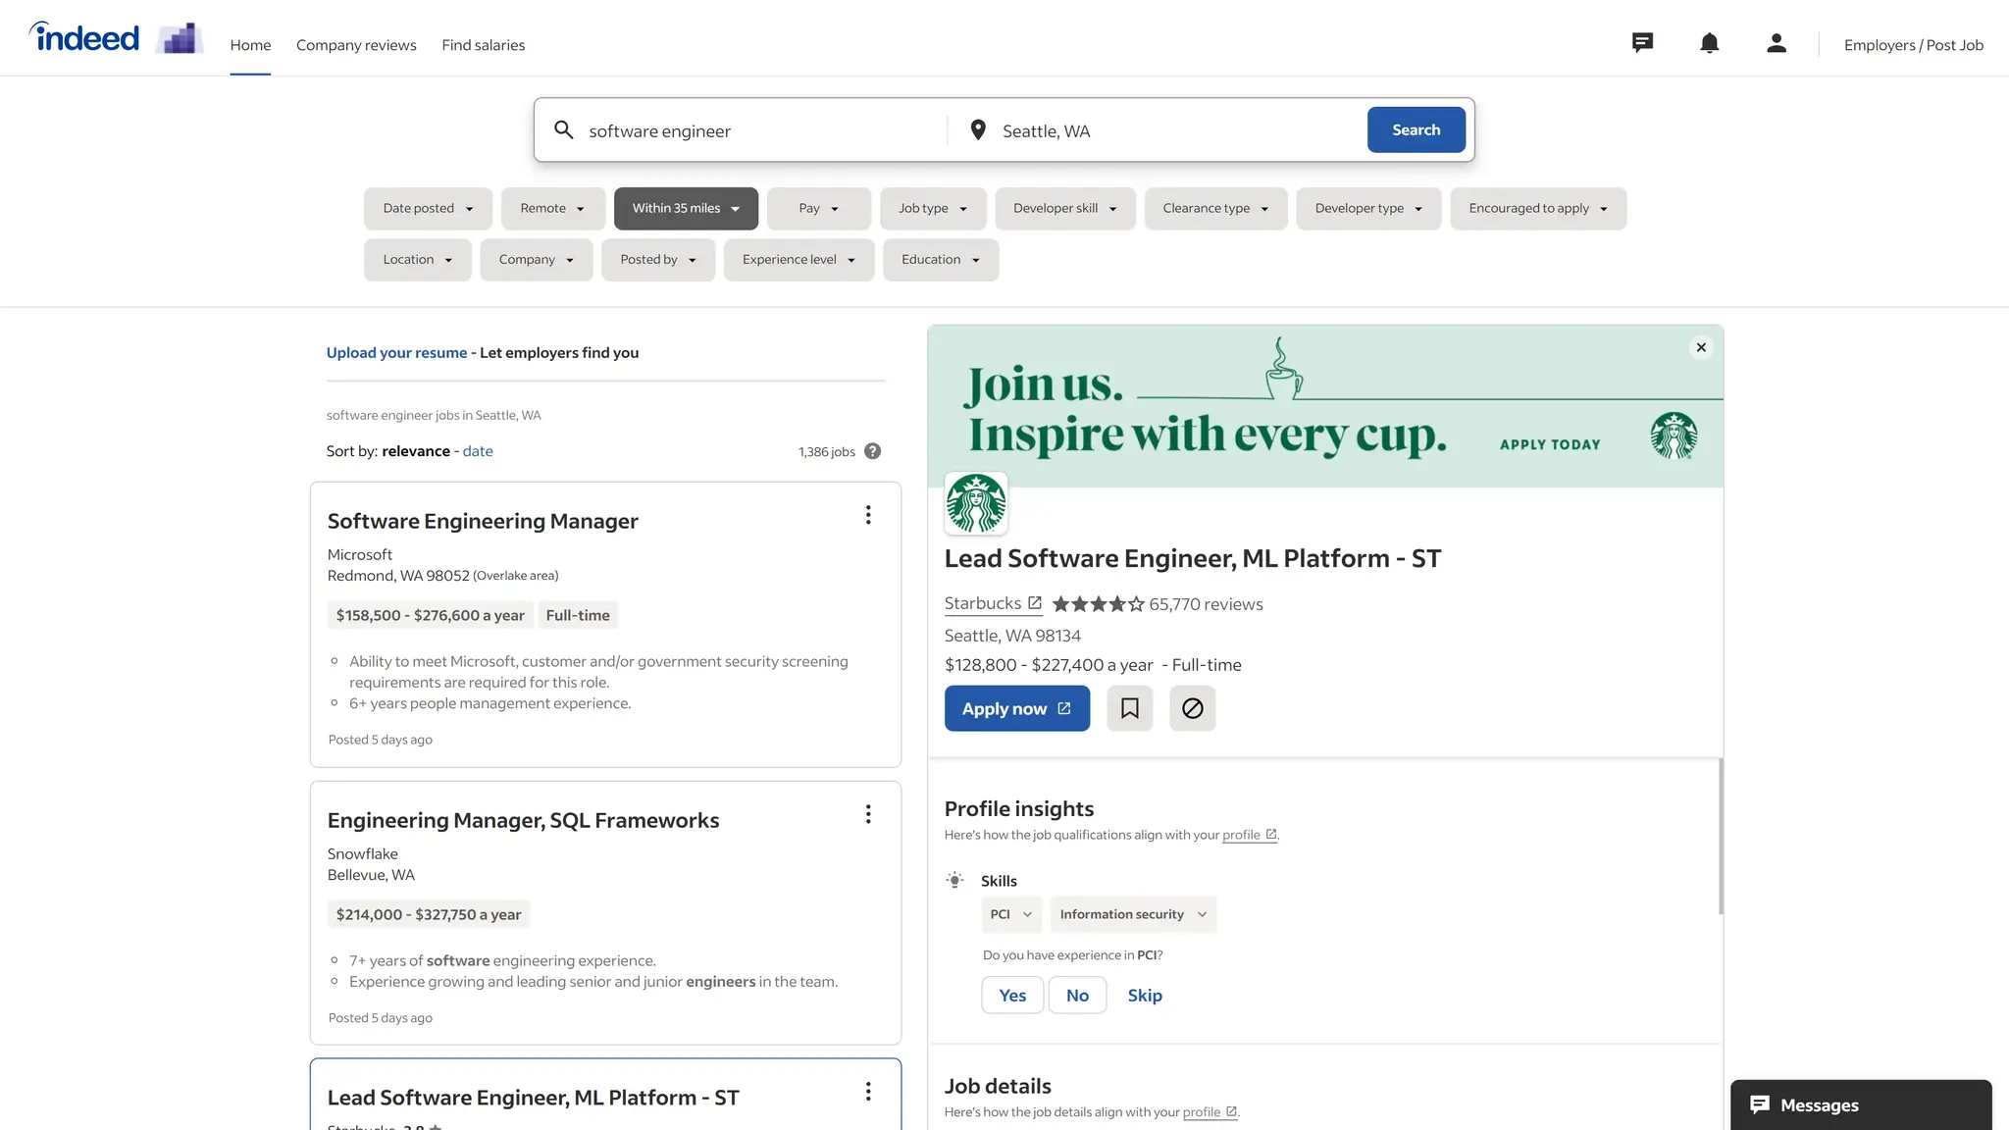Open the account profile icon

(x=1776, y=43)
